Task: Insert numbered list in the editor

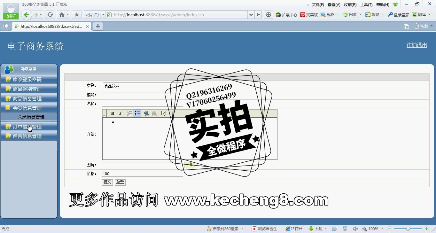Action: coord(130,113)
